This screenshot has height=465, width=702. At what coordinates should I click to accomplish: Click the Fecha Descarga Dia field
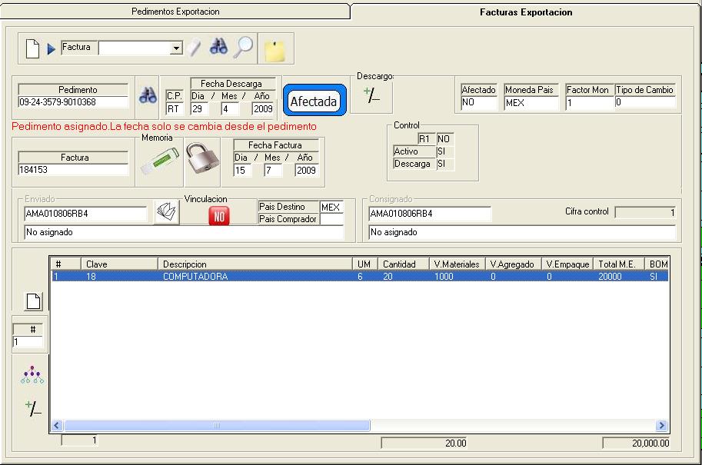(x=200, y=108)
